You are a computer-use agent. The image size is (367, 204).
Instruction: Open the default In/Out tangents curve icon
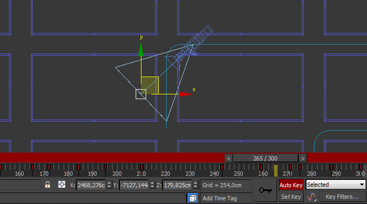point(311,197)
